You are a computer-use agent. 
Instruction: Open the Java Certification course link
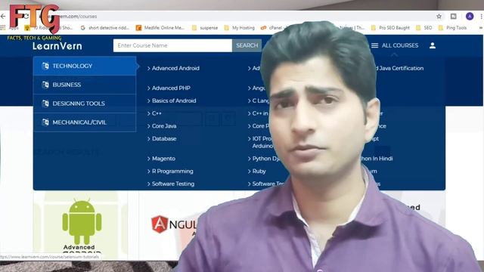401,68
